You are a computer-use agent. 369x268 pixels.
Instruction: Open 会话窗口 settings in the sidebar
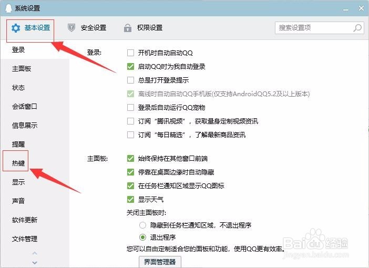coord(25,107)
